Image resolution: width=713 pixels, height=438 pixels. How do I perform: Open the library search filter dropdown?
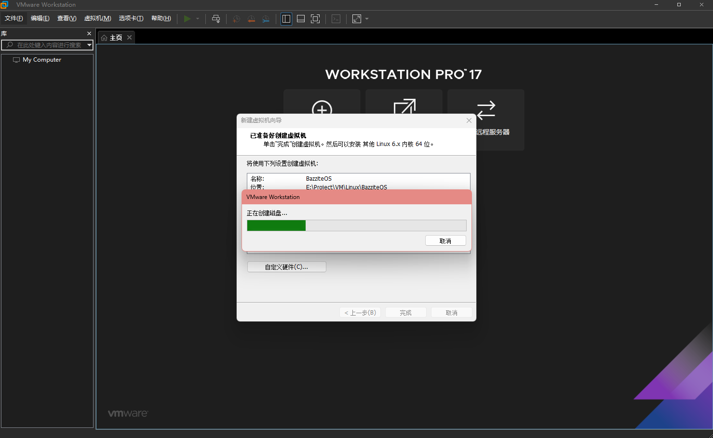click(89, 45)
